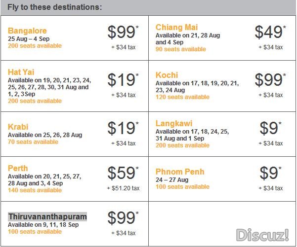Select the Langkawi destination heading

[x=174, y=123]
